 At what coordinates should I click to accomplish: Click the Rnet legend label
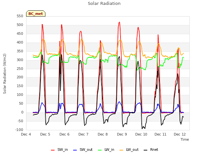point(154,149)
